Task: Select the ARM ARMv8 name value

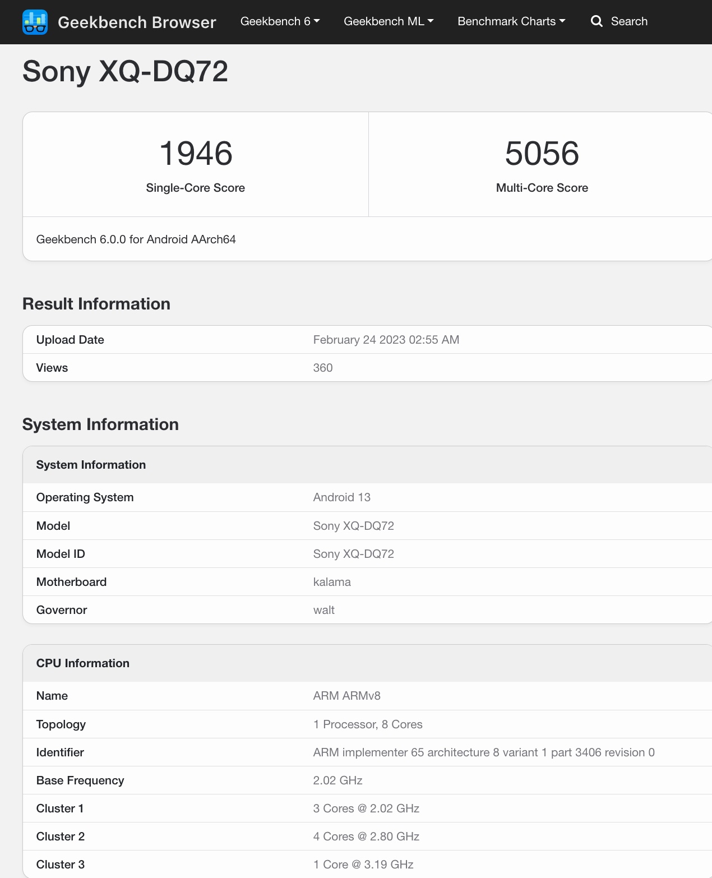Action: [x=347, y=696]
